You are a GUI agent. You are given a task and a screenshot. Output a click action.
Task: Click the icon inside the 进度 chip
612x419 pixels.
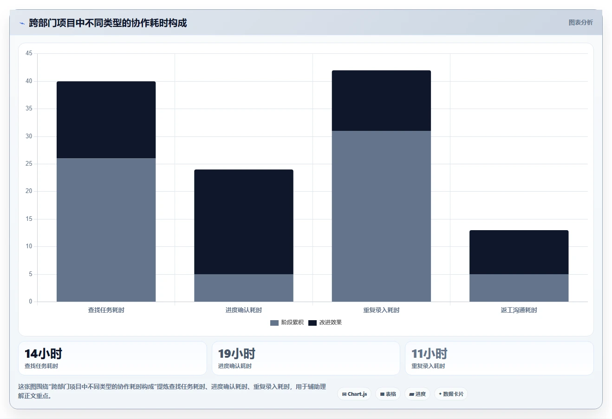tap(411, 394)
